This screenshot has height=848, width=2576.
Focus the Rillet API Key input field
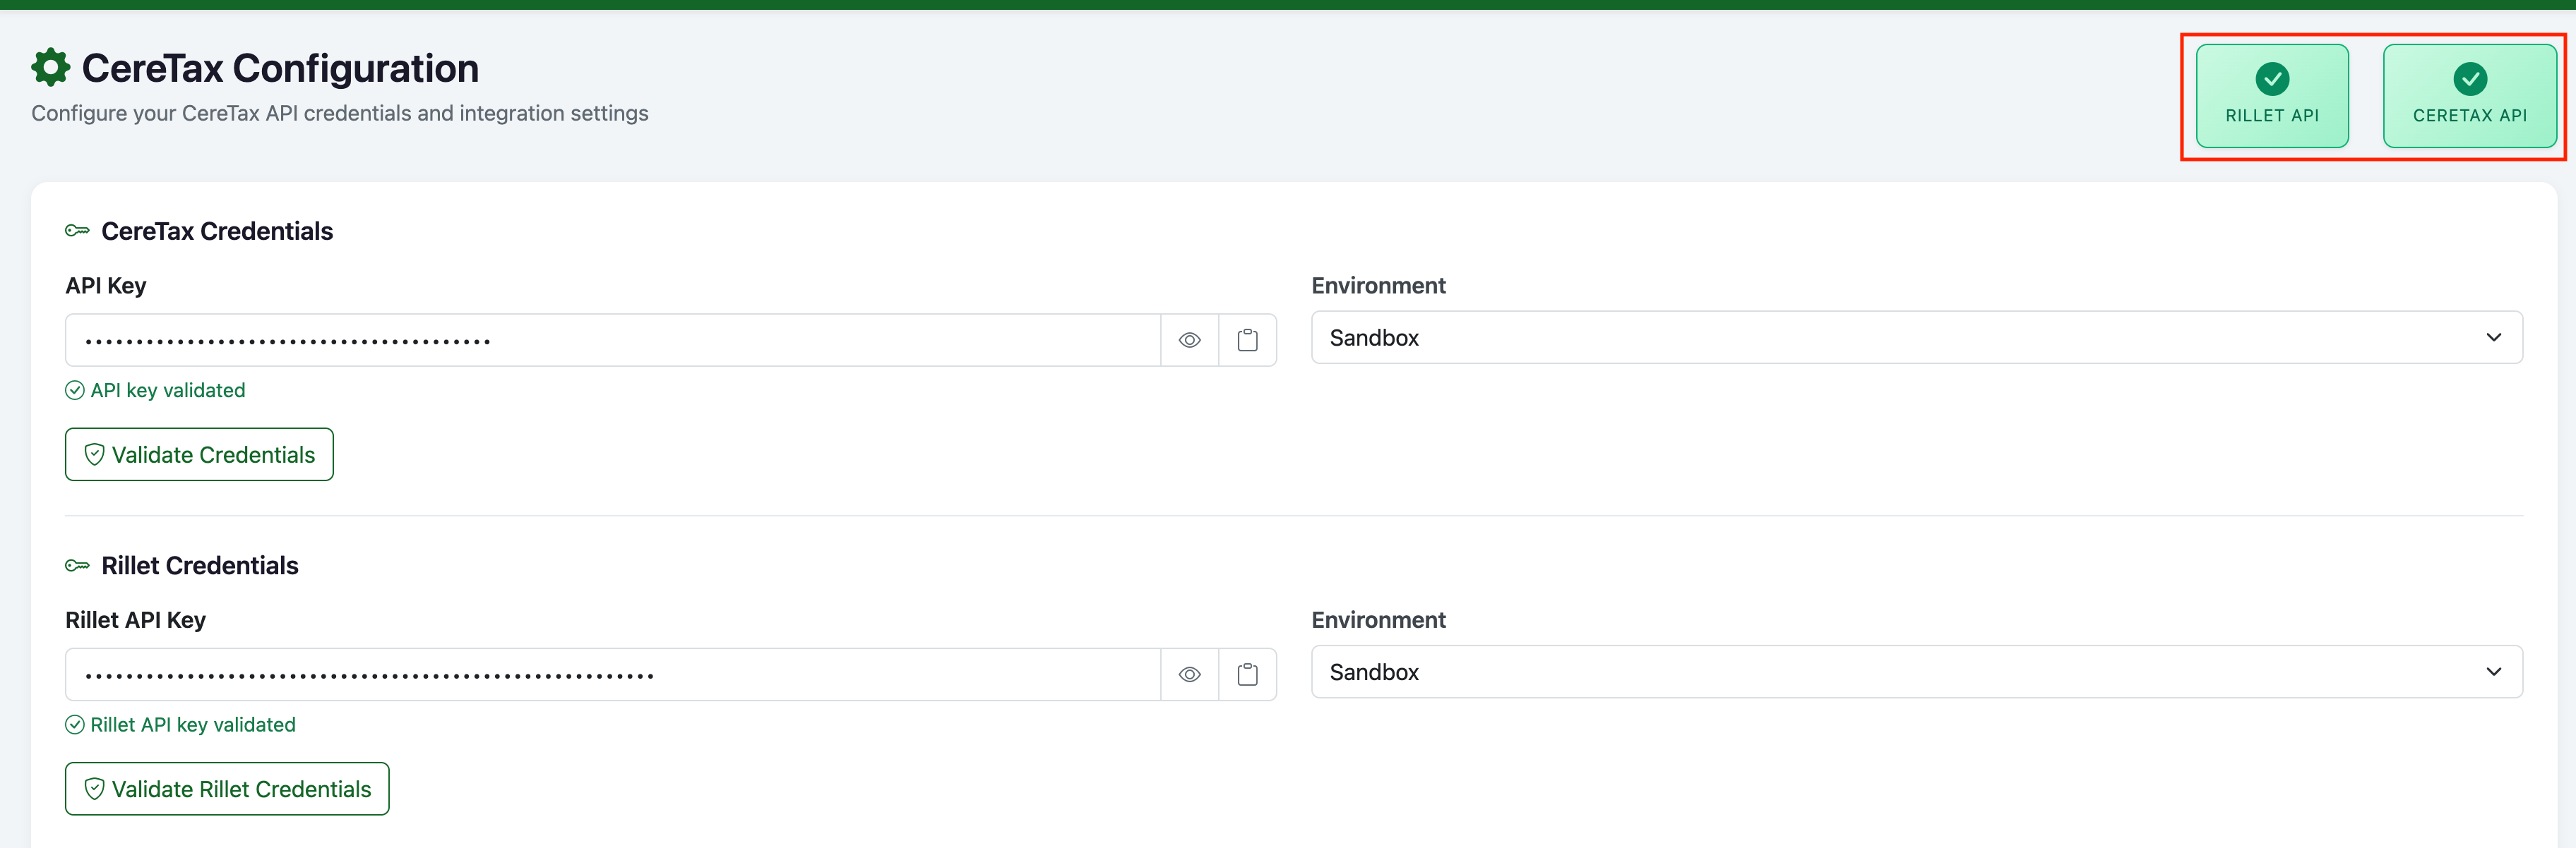613,675
